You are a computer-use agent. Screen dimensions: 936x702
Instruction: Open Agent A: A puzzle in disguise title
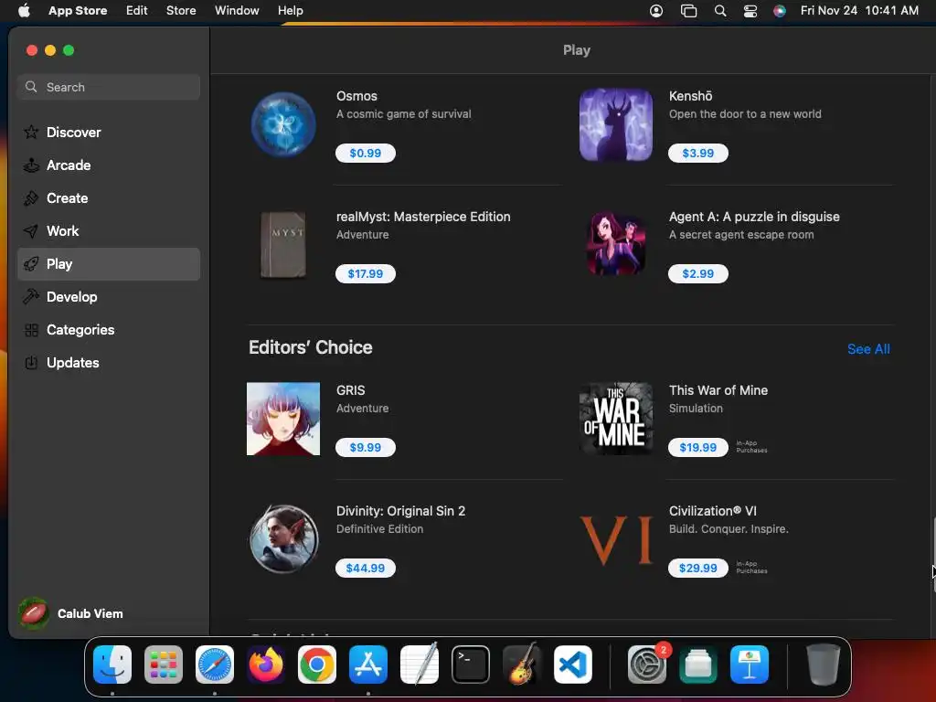tap(754, 217)
